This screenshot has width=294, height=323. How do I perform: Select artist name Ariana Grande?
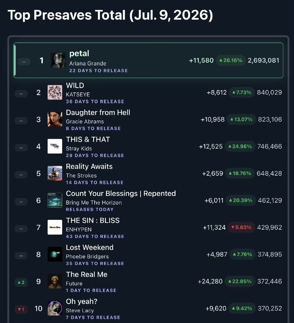click(88, 64)
